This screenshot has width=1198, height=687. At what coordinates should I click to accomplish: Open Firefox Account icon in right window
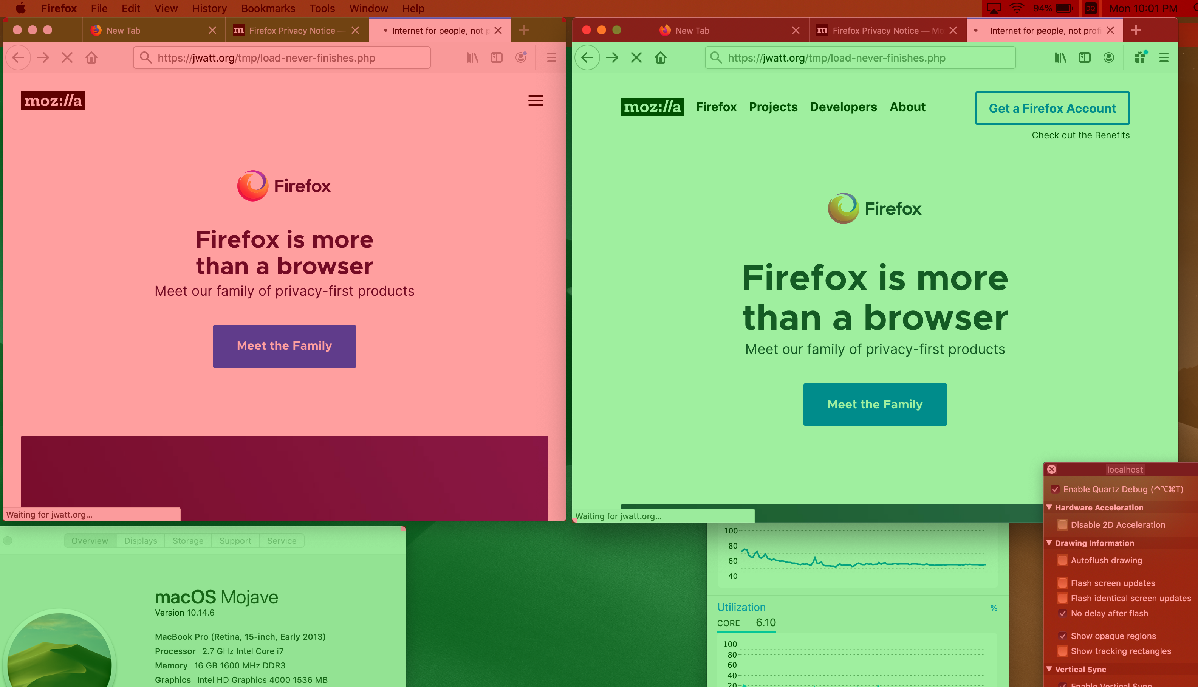pos(1109,57)
